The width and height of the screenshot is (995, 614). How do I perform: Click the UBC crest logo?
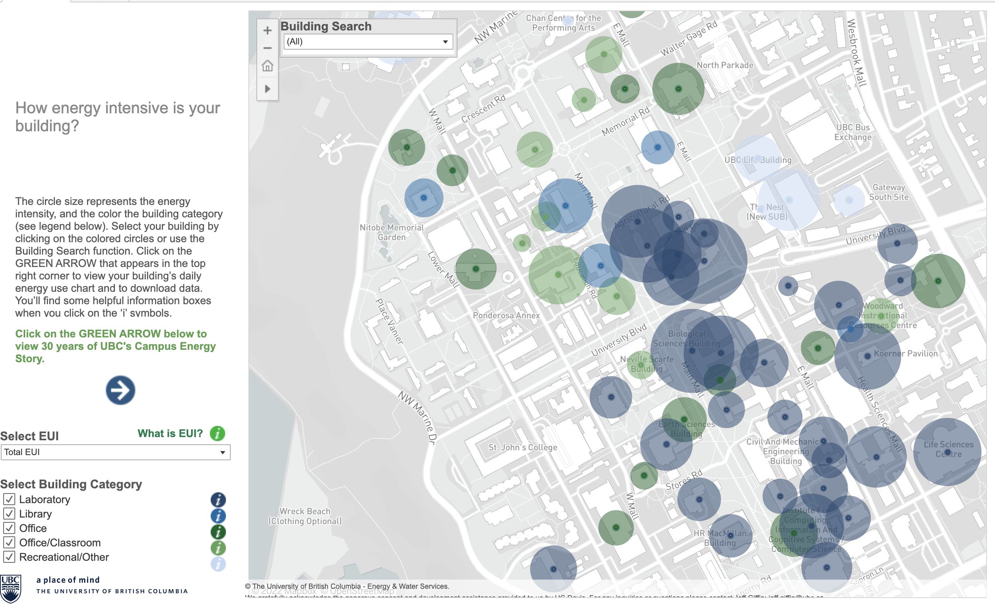point(10,589)
